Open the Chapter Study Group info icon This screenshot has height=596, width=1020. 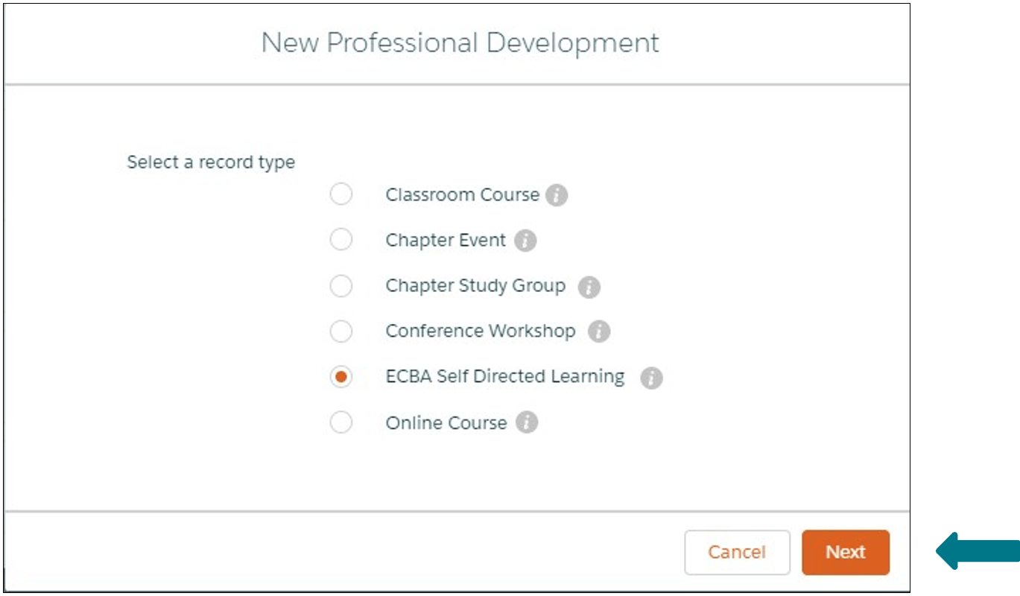pyautogui.click(x=588, y=286)
